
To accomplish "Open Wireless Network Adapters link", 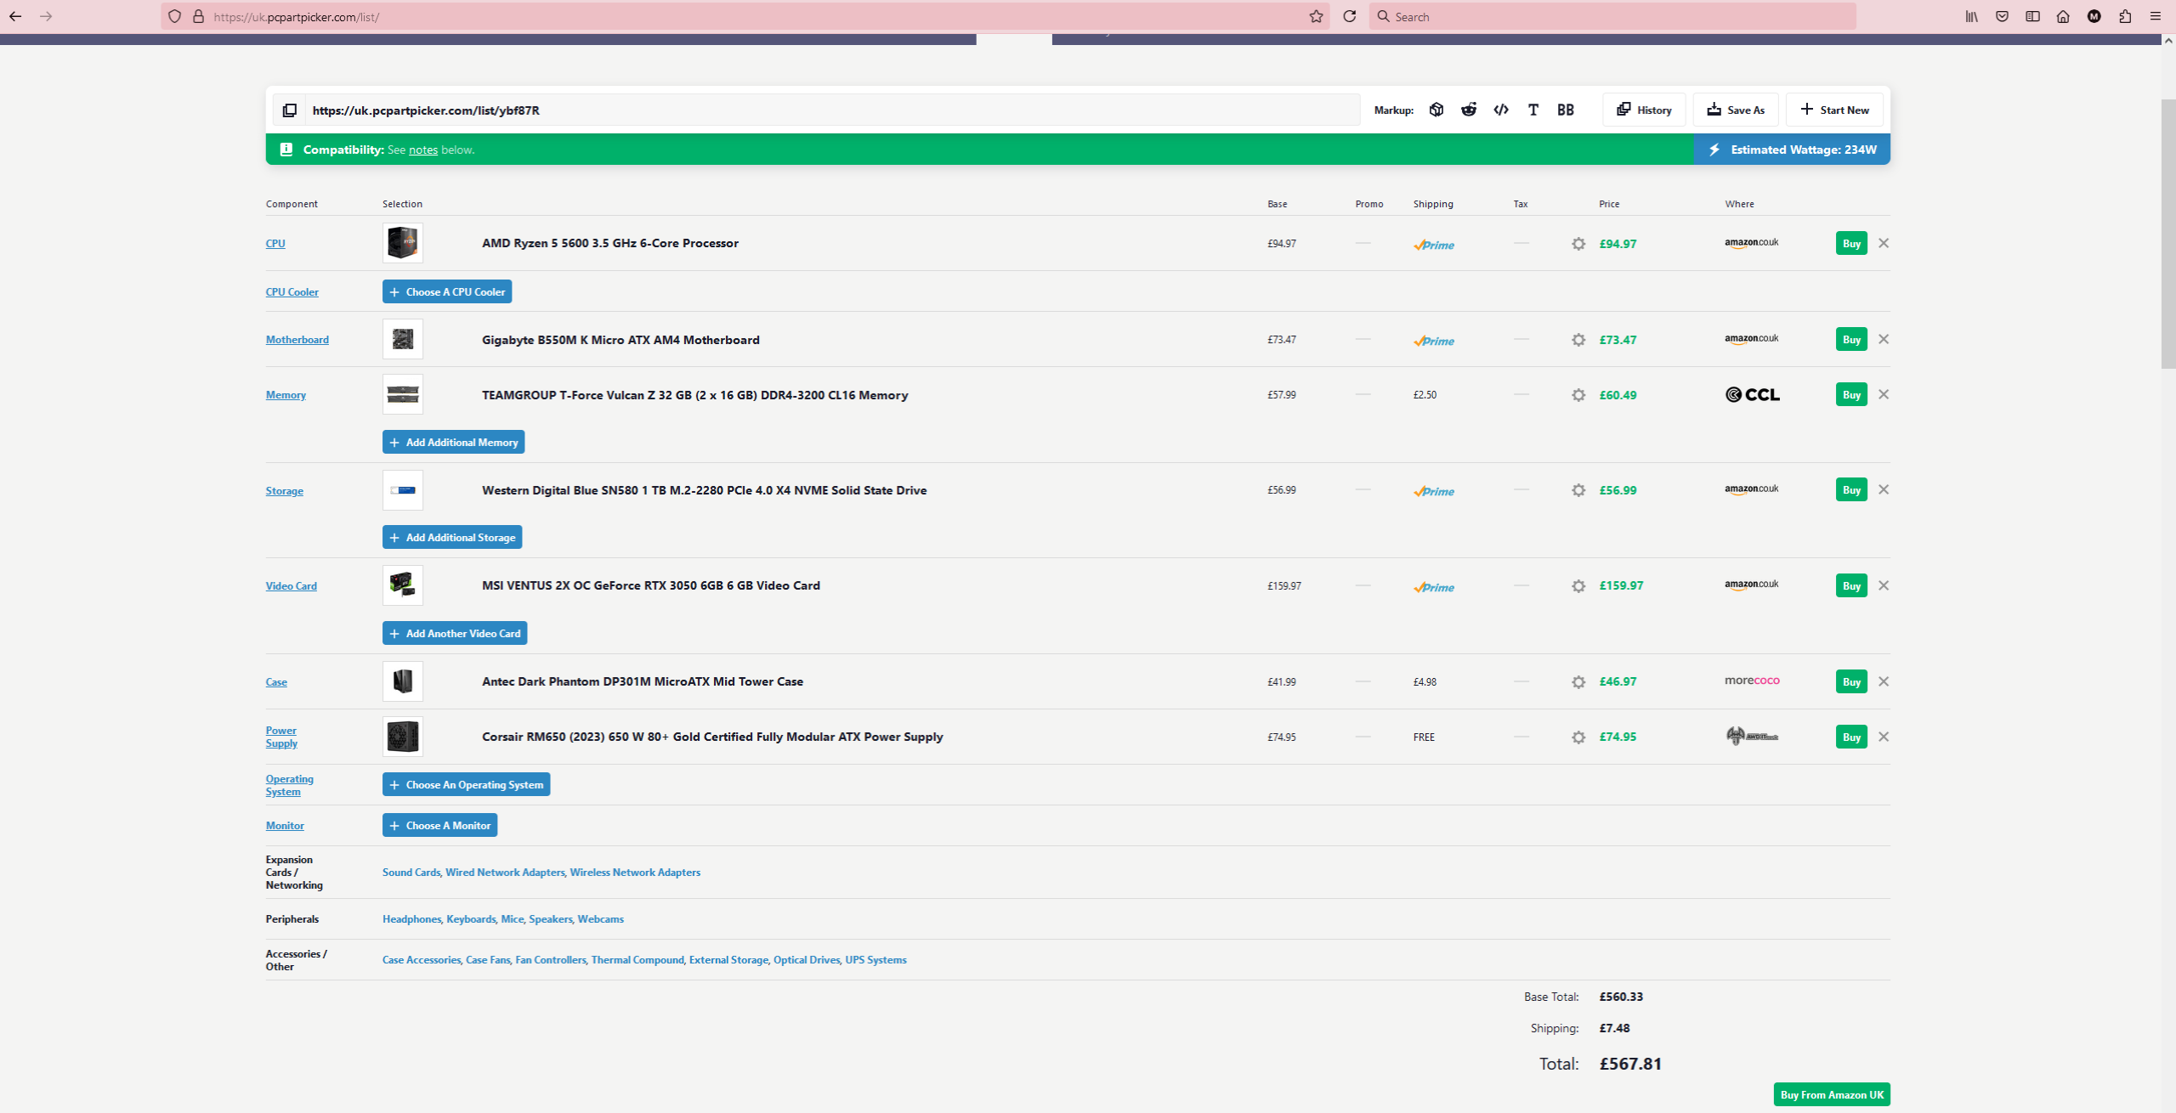I will point(635,873).
